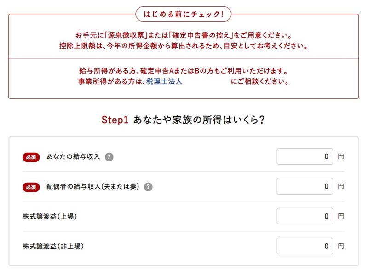Select the 株式譲渡益(上場) label
The image size is (368, 276).
coord(50,216)
